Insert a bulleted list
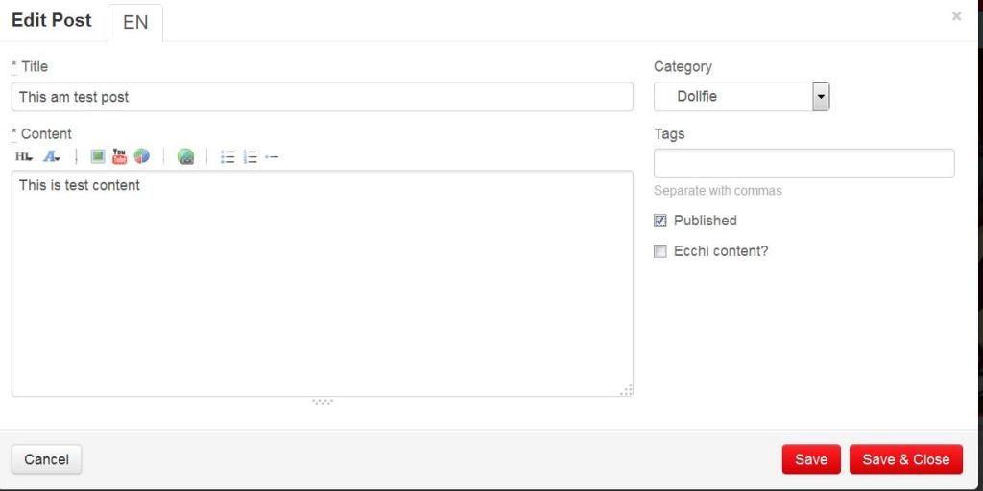 click(x=228, y=157)
